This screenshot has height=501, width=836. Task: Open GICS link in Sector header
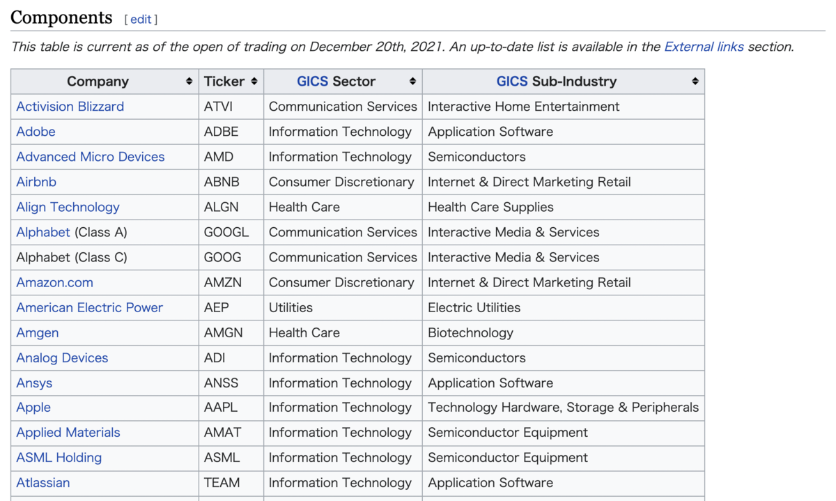[312, 82]
